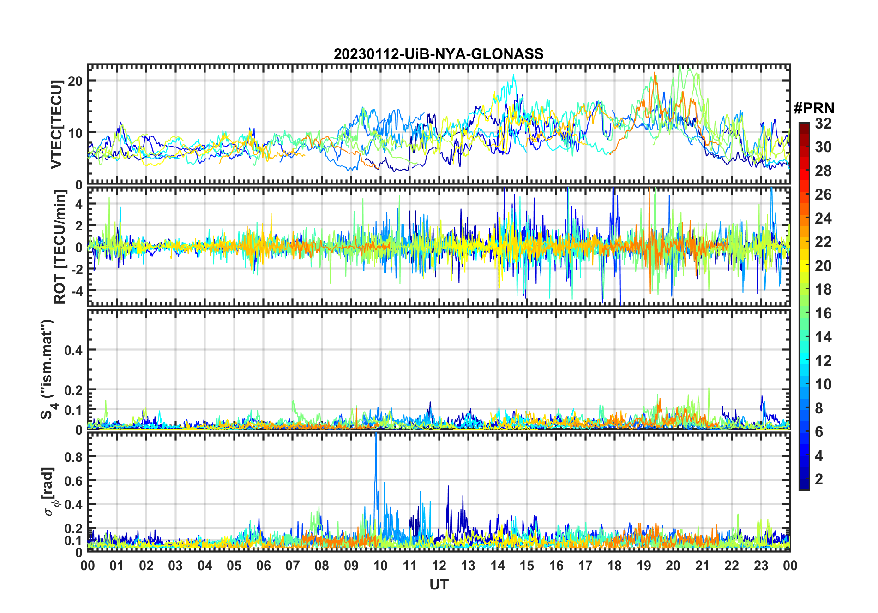Pick x-axis hour tick label 17
Screen dimensions: 878x613
tap(585, 566)
